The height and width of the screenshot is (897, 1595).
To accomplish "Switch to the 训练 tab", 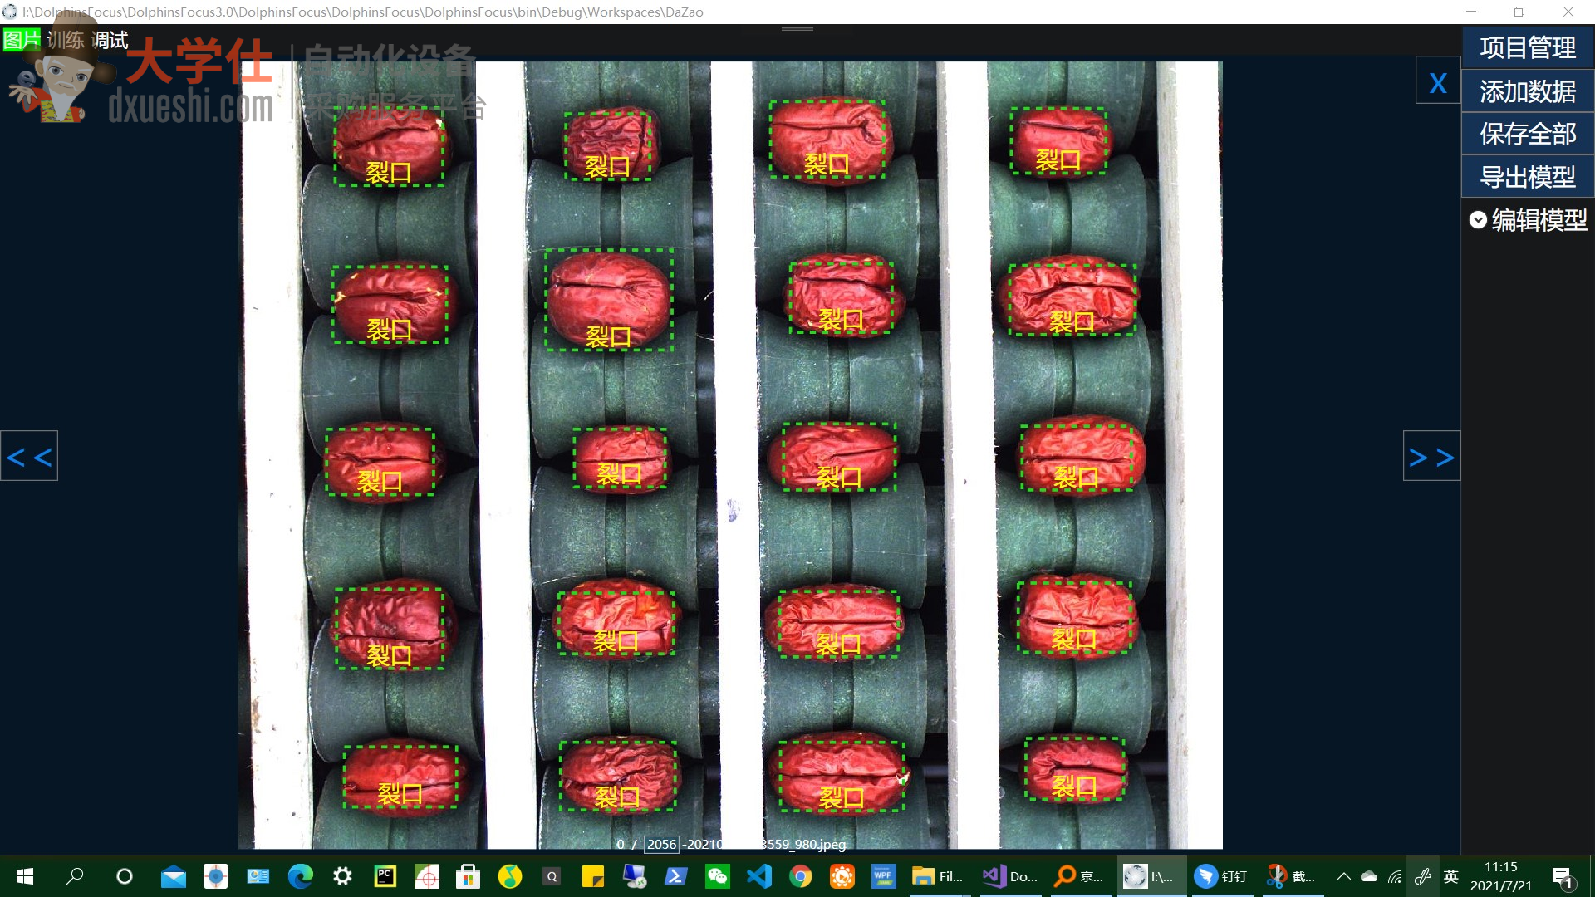I will tap(66, 40).
